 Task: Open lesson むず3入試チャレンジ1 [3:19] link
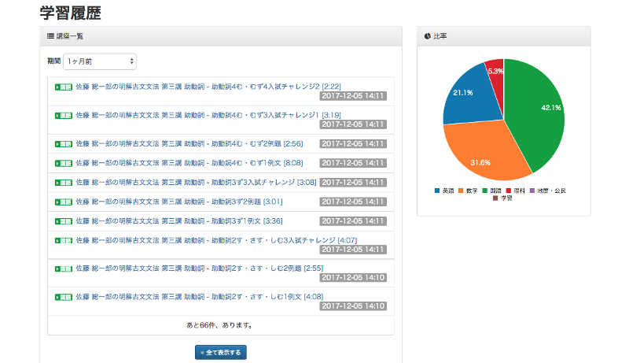[x=208, y=115]
